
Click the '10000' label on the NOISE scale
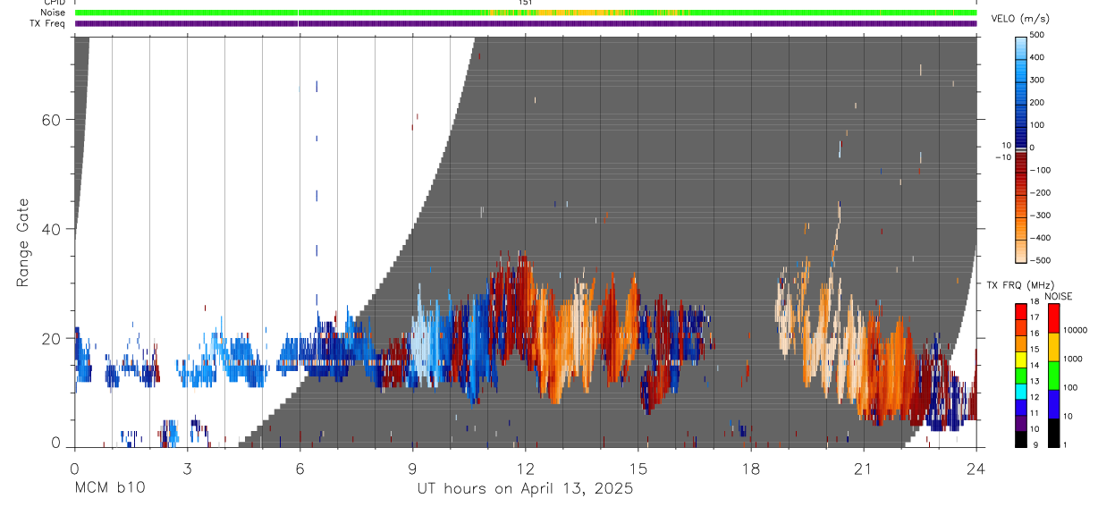point(1075,330)
